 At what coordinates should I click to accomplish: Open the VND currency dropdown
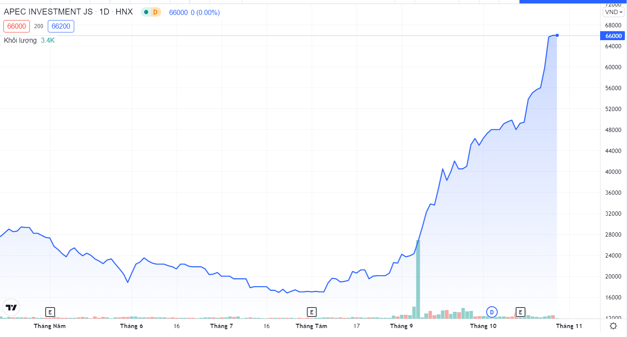click(613, 12)
